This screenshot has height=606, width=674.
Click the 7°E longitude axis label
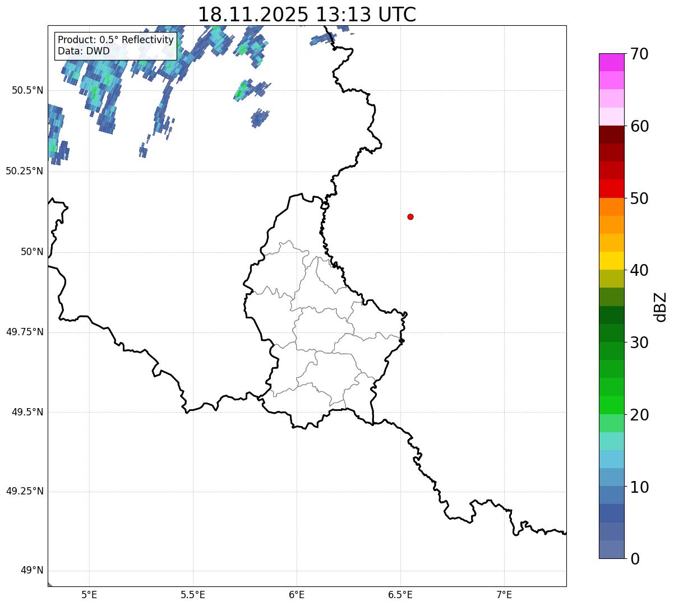[x=504, y=594]
